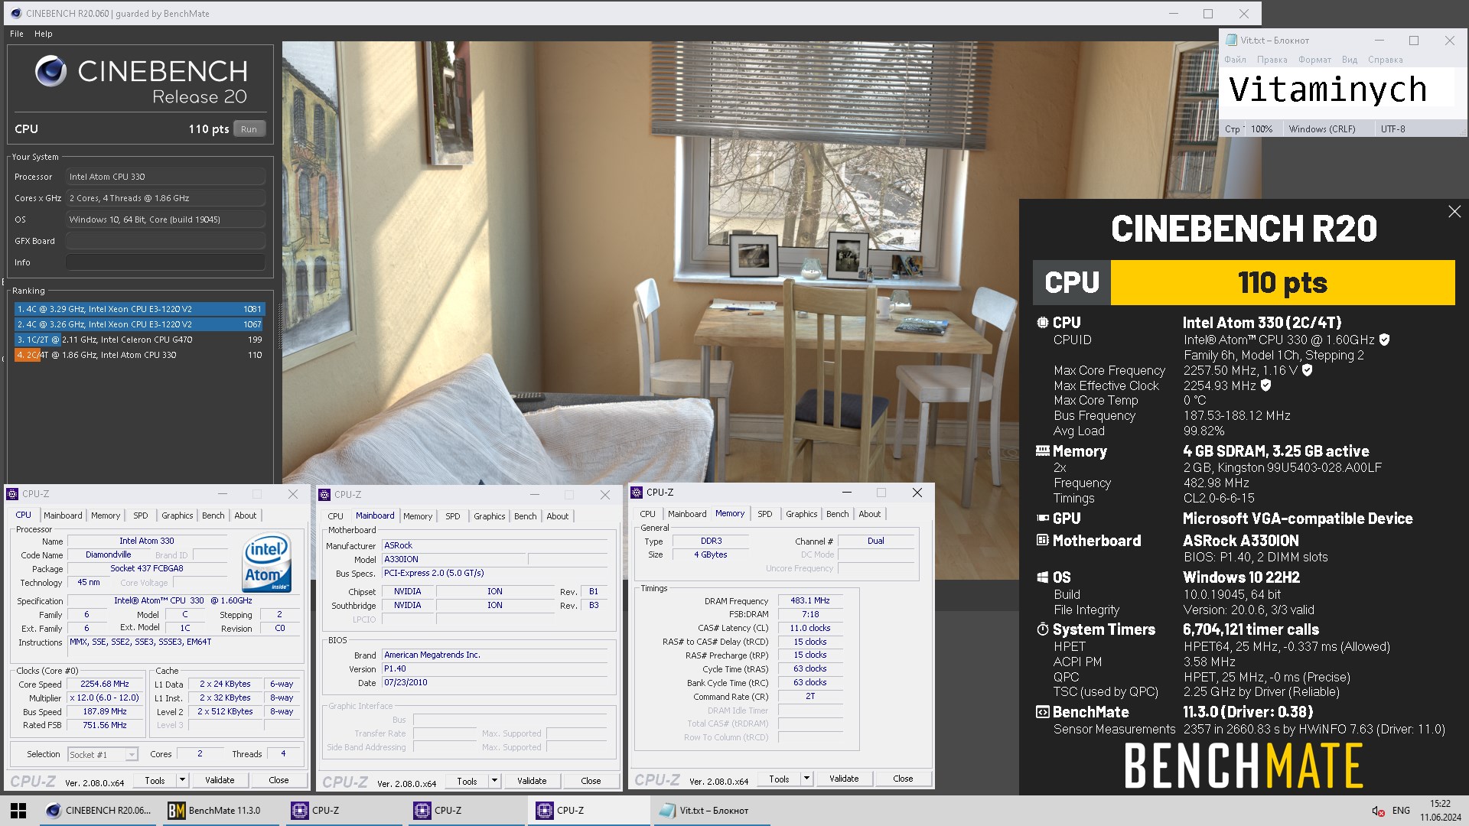Click Close button in left CPU-Z window
This screenshot has height=826, width=1469.
click(278, 780)
